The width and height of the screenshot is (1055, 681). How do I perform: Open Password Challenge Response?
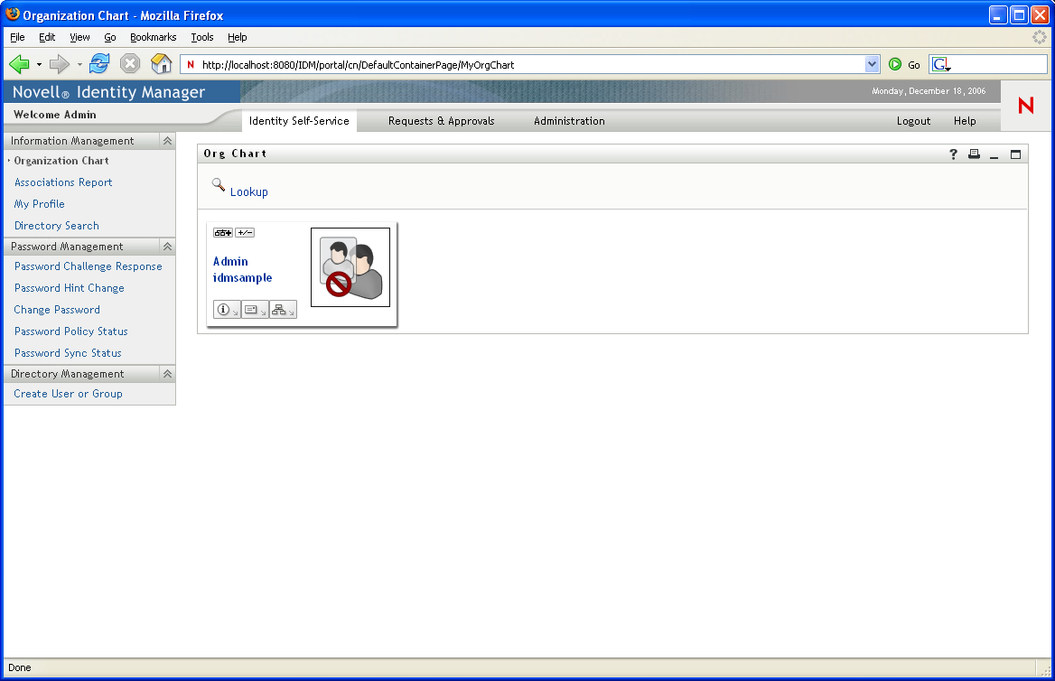click(x=89, y=266)
